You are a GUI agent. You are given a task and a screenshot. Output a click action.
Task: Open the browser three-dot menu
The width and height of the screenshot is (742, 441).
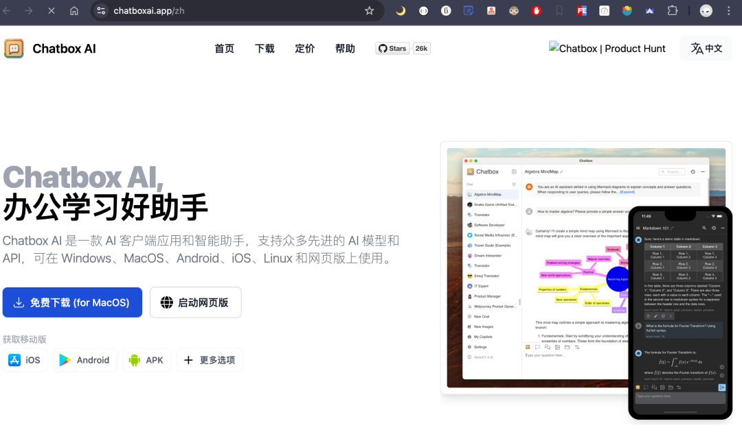click(x=729, y=10)
